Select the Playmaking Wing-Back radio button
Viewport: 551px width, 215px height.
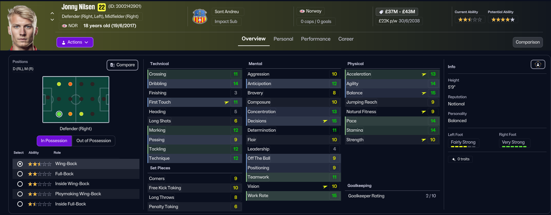(x=20, y=194)
